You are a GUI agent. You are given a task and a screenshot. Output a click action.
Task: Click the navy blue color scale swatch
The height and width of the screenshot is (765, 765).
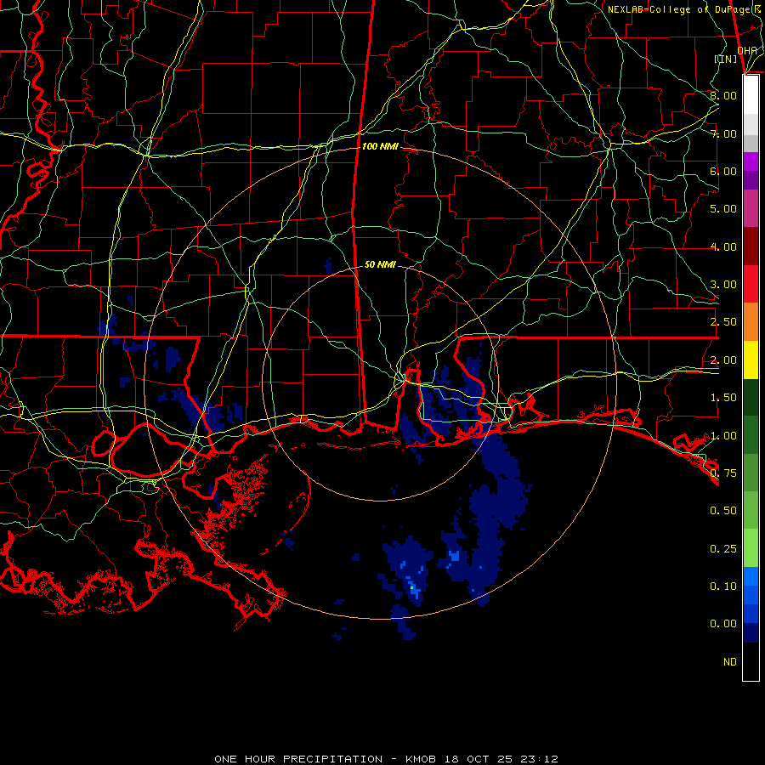point(751,633)
